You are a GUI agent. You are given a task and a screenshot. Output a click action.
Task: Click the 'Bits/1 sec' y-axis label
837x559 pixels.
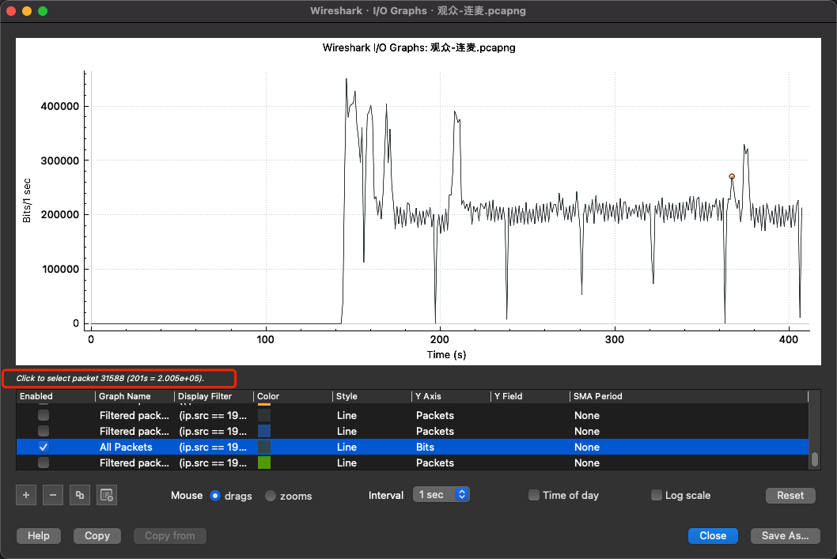(27, 201)
